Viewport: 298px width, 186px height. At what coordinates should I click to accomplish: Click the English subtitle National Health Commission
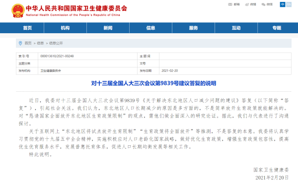tap(73, 15)
